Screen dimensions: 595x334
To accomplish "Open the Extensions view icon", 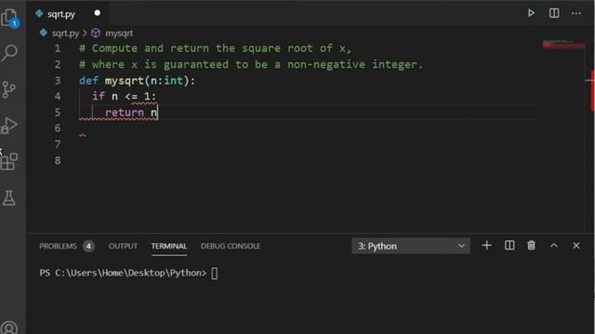I will 9,161.
